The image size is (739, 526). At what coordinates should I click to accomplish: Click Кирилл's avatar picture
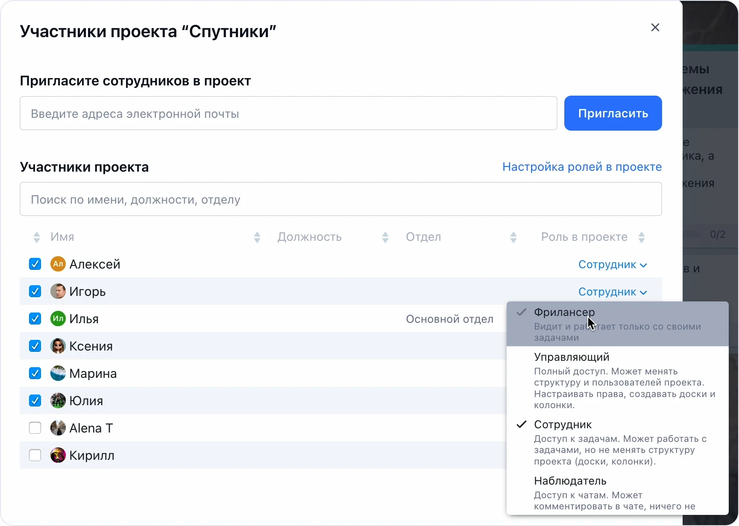[x=58, y=456]
